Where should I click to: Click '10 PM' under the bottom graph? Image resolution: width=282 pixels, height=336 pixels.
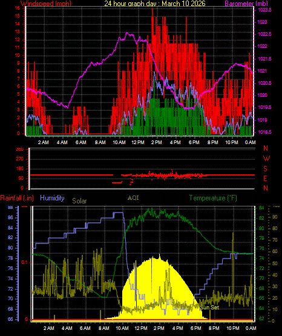(x=232, y=328)
